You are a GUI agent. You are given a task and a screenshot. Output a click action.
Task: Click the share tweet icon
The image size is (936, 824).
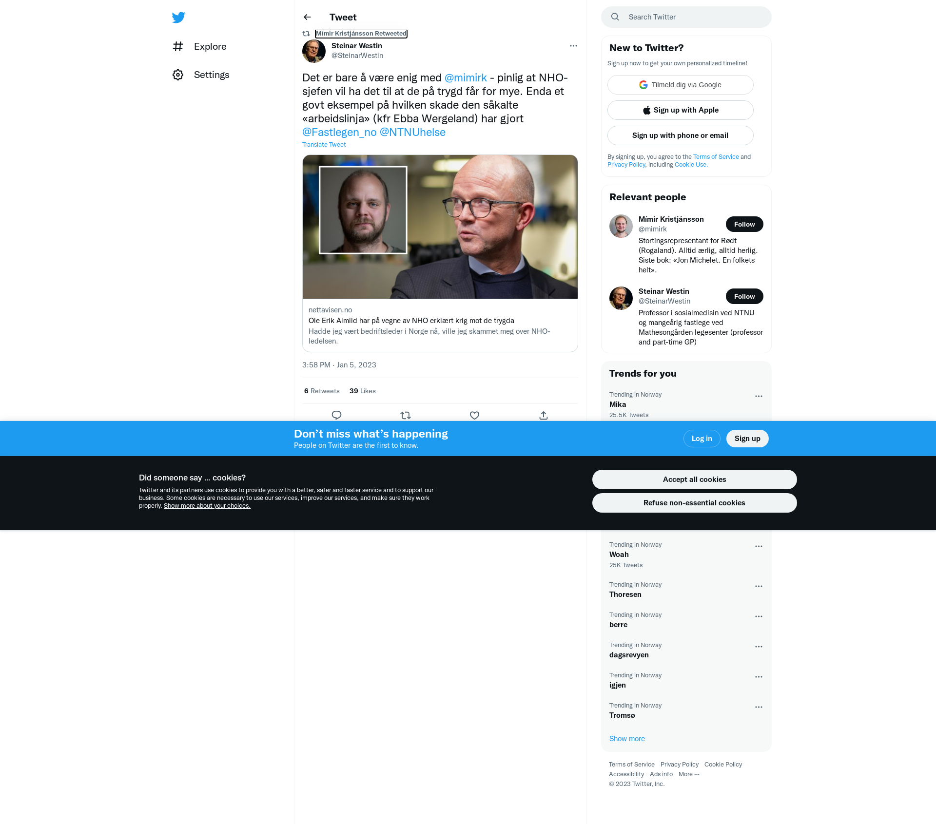coord(544,415)
